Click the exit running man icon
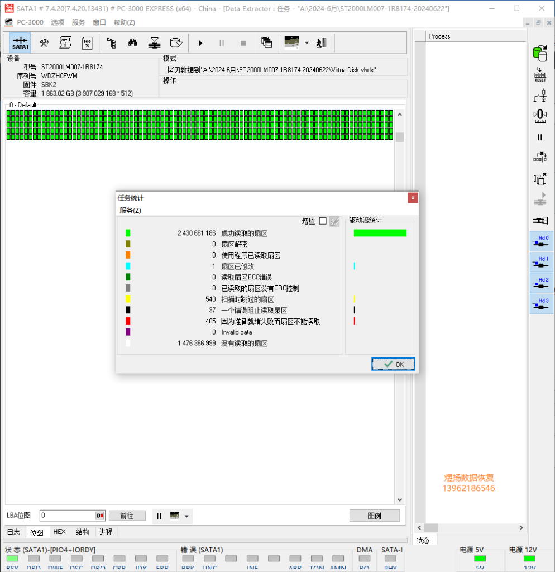The width and height of the screenshot is (555, 572). pyautogui.click(x=321, y=43)
